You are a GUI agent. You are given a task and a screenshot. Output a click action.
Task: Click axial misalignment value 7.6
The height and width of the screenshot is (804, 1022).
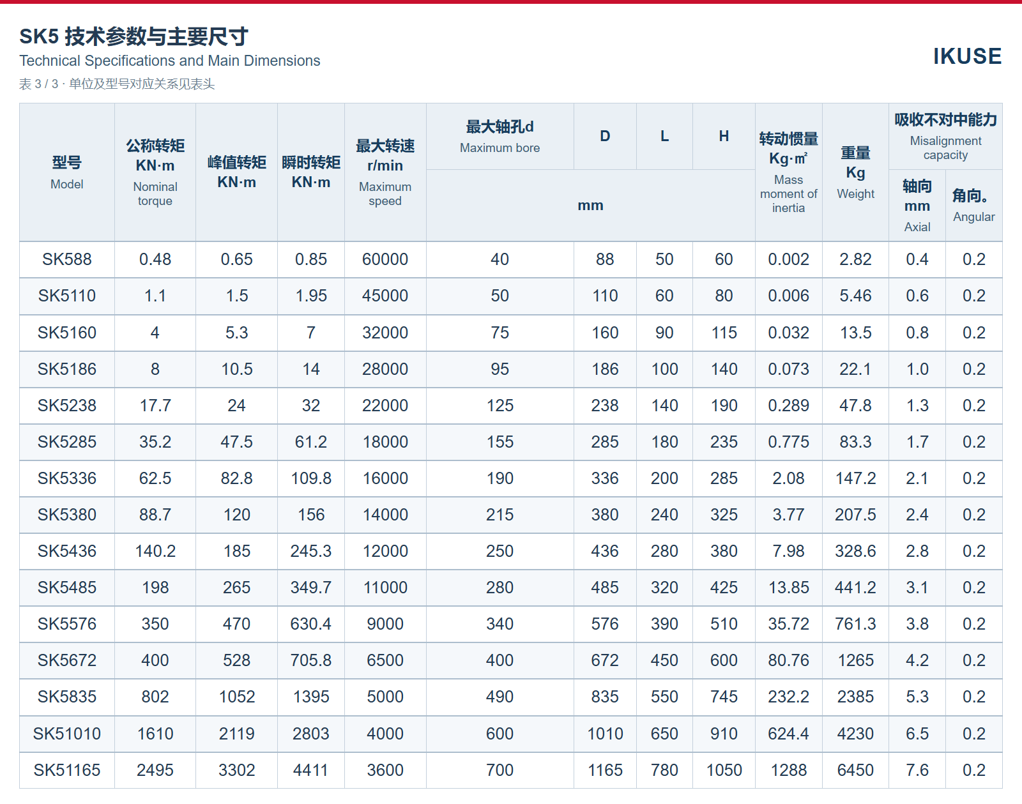pos(917,770)
